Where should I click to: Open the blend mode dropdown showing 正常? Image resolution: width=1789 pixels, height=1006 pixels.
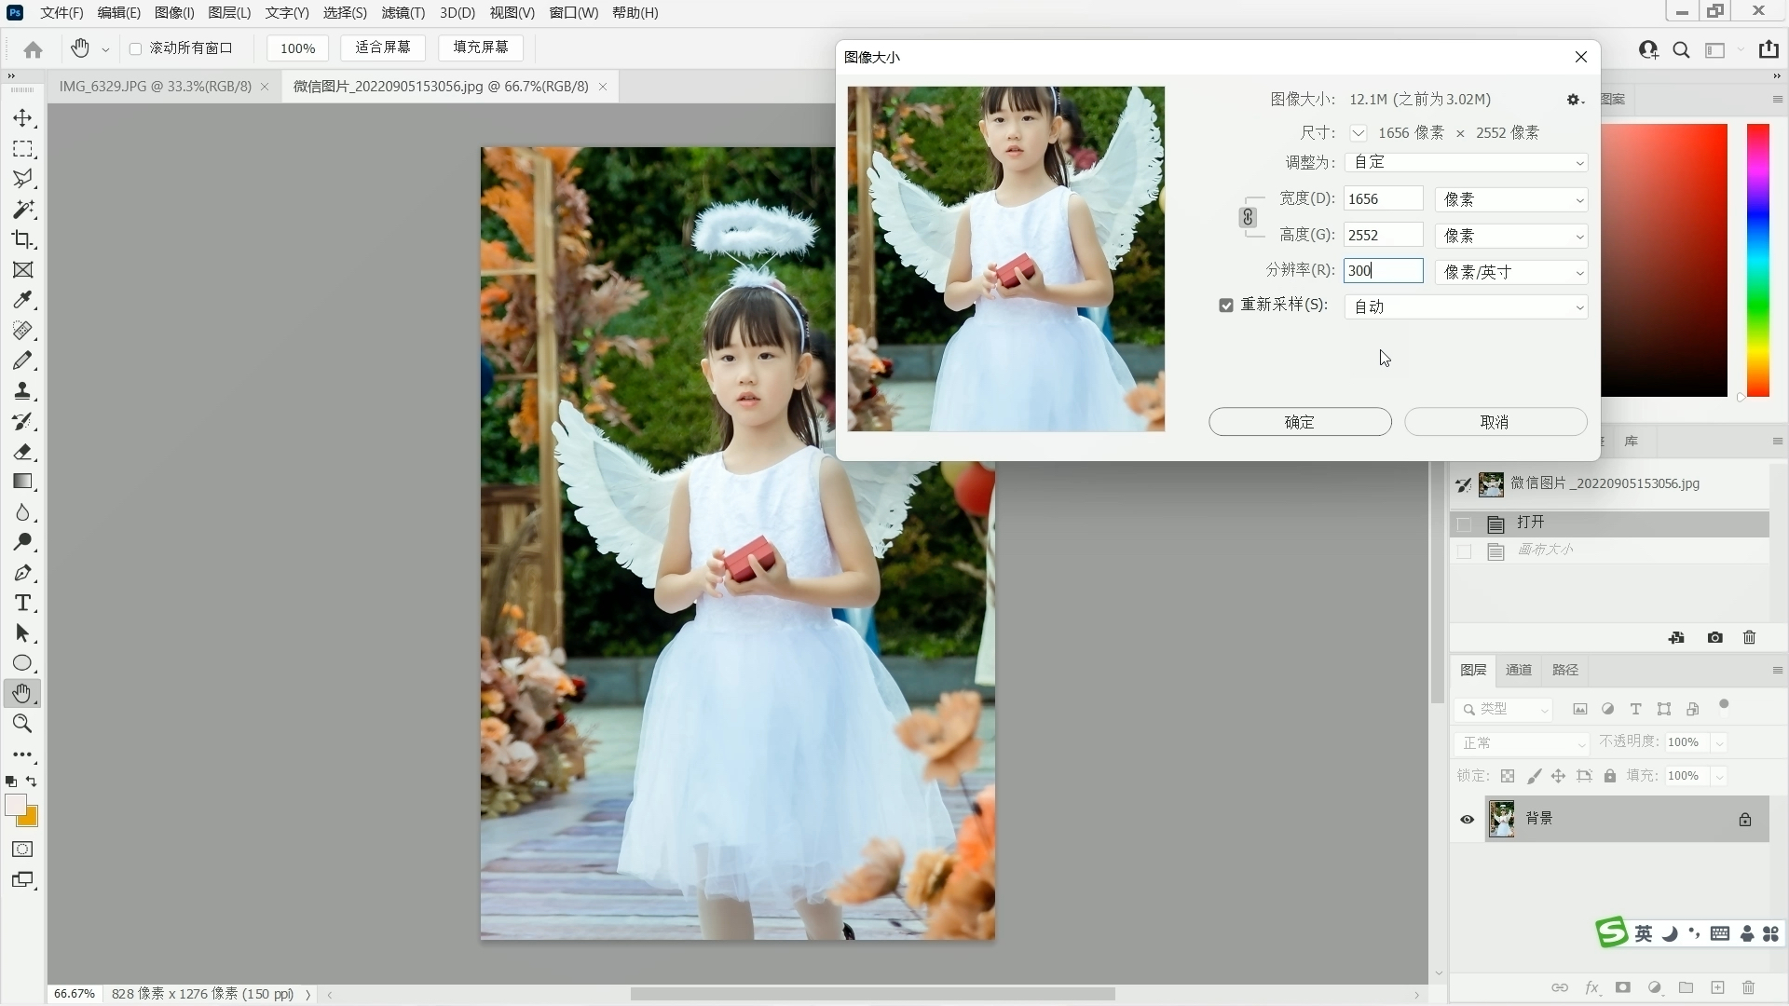click(x=1523, y=743)
